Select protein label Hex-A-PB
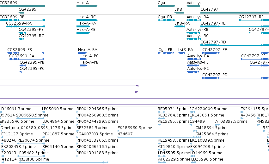269x164 pixels. pos(89,62)
